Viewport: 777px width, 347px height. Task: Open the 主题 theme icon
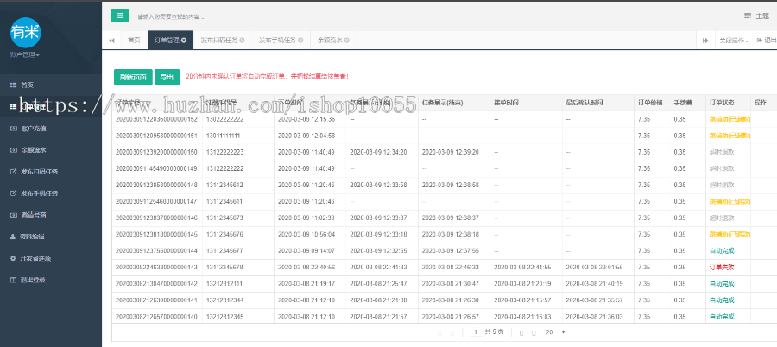pyautogui.click(x=748, y=16)
